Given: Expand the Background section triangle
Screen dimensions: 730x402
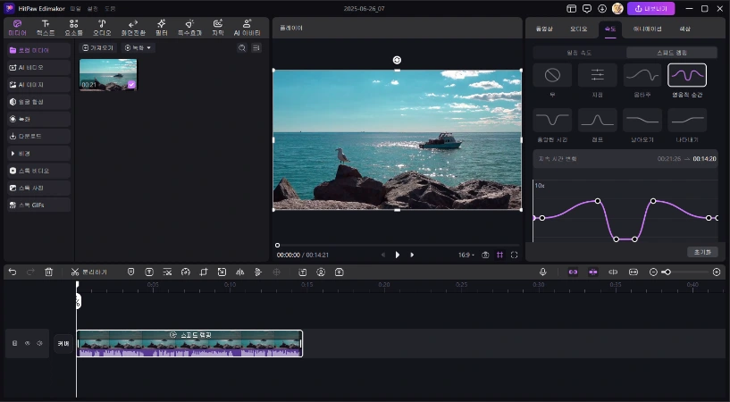Looking at the screenshot, I should [13, 154].
